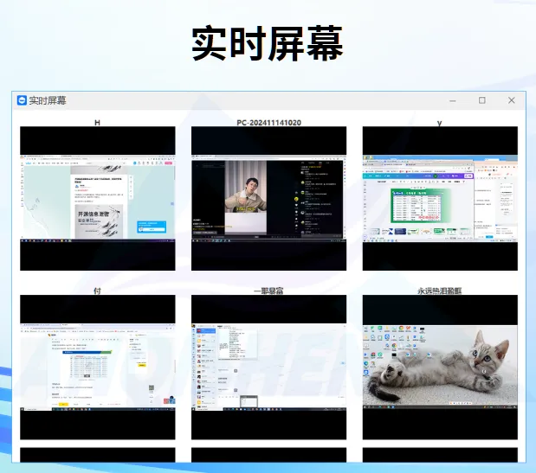Viewport: 536px width, 473px height.
Task: Click the 实时屏幕 app icon in title bar
Action: coord(22,100)
